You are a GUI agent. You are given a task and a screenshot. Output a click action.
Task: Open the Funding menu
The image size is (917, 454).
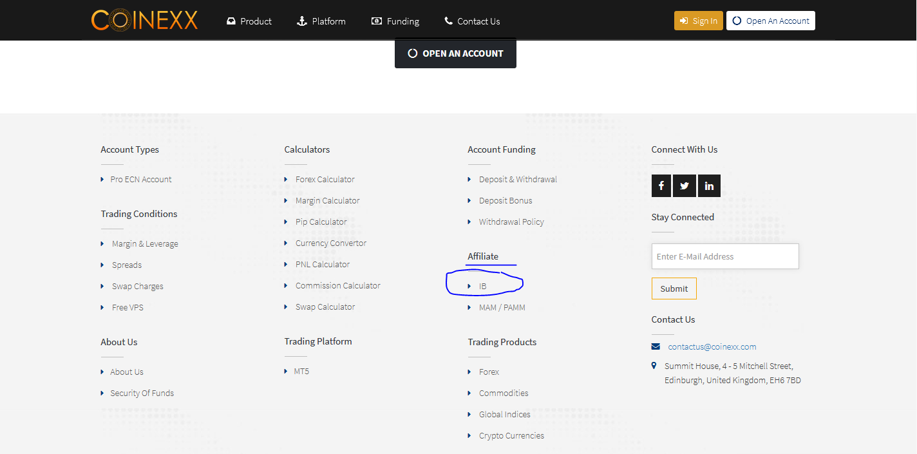coord(395,21)
